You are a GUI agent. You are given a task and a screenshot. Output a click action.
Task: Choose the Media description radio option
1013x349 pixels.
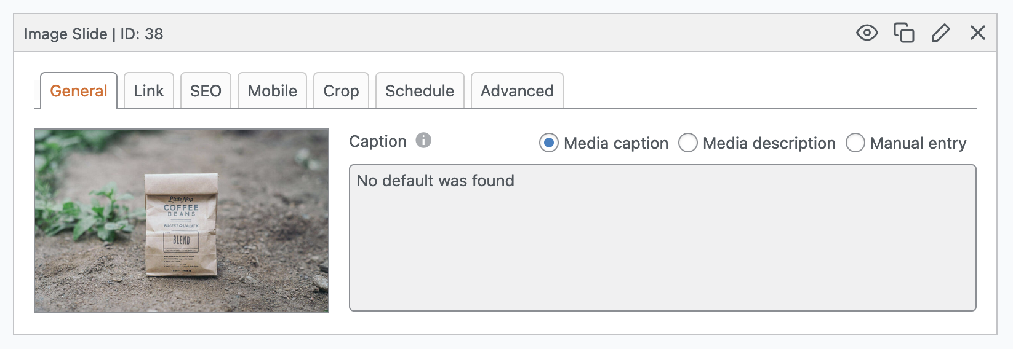pos(687,143)
